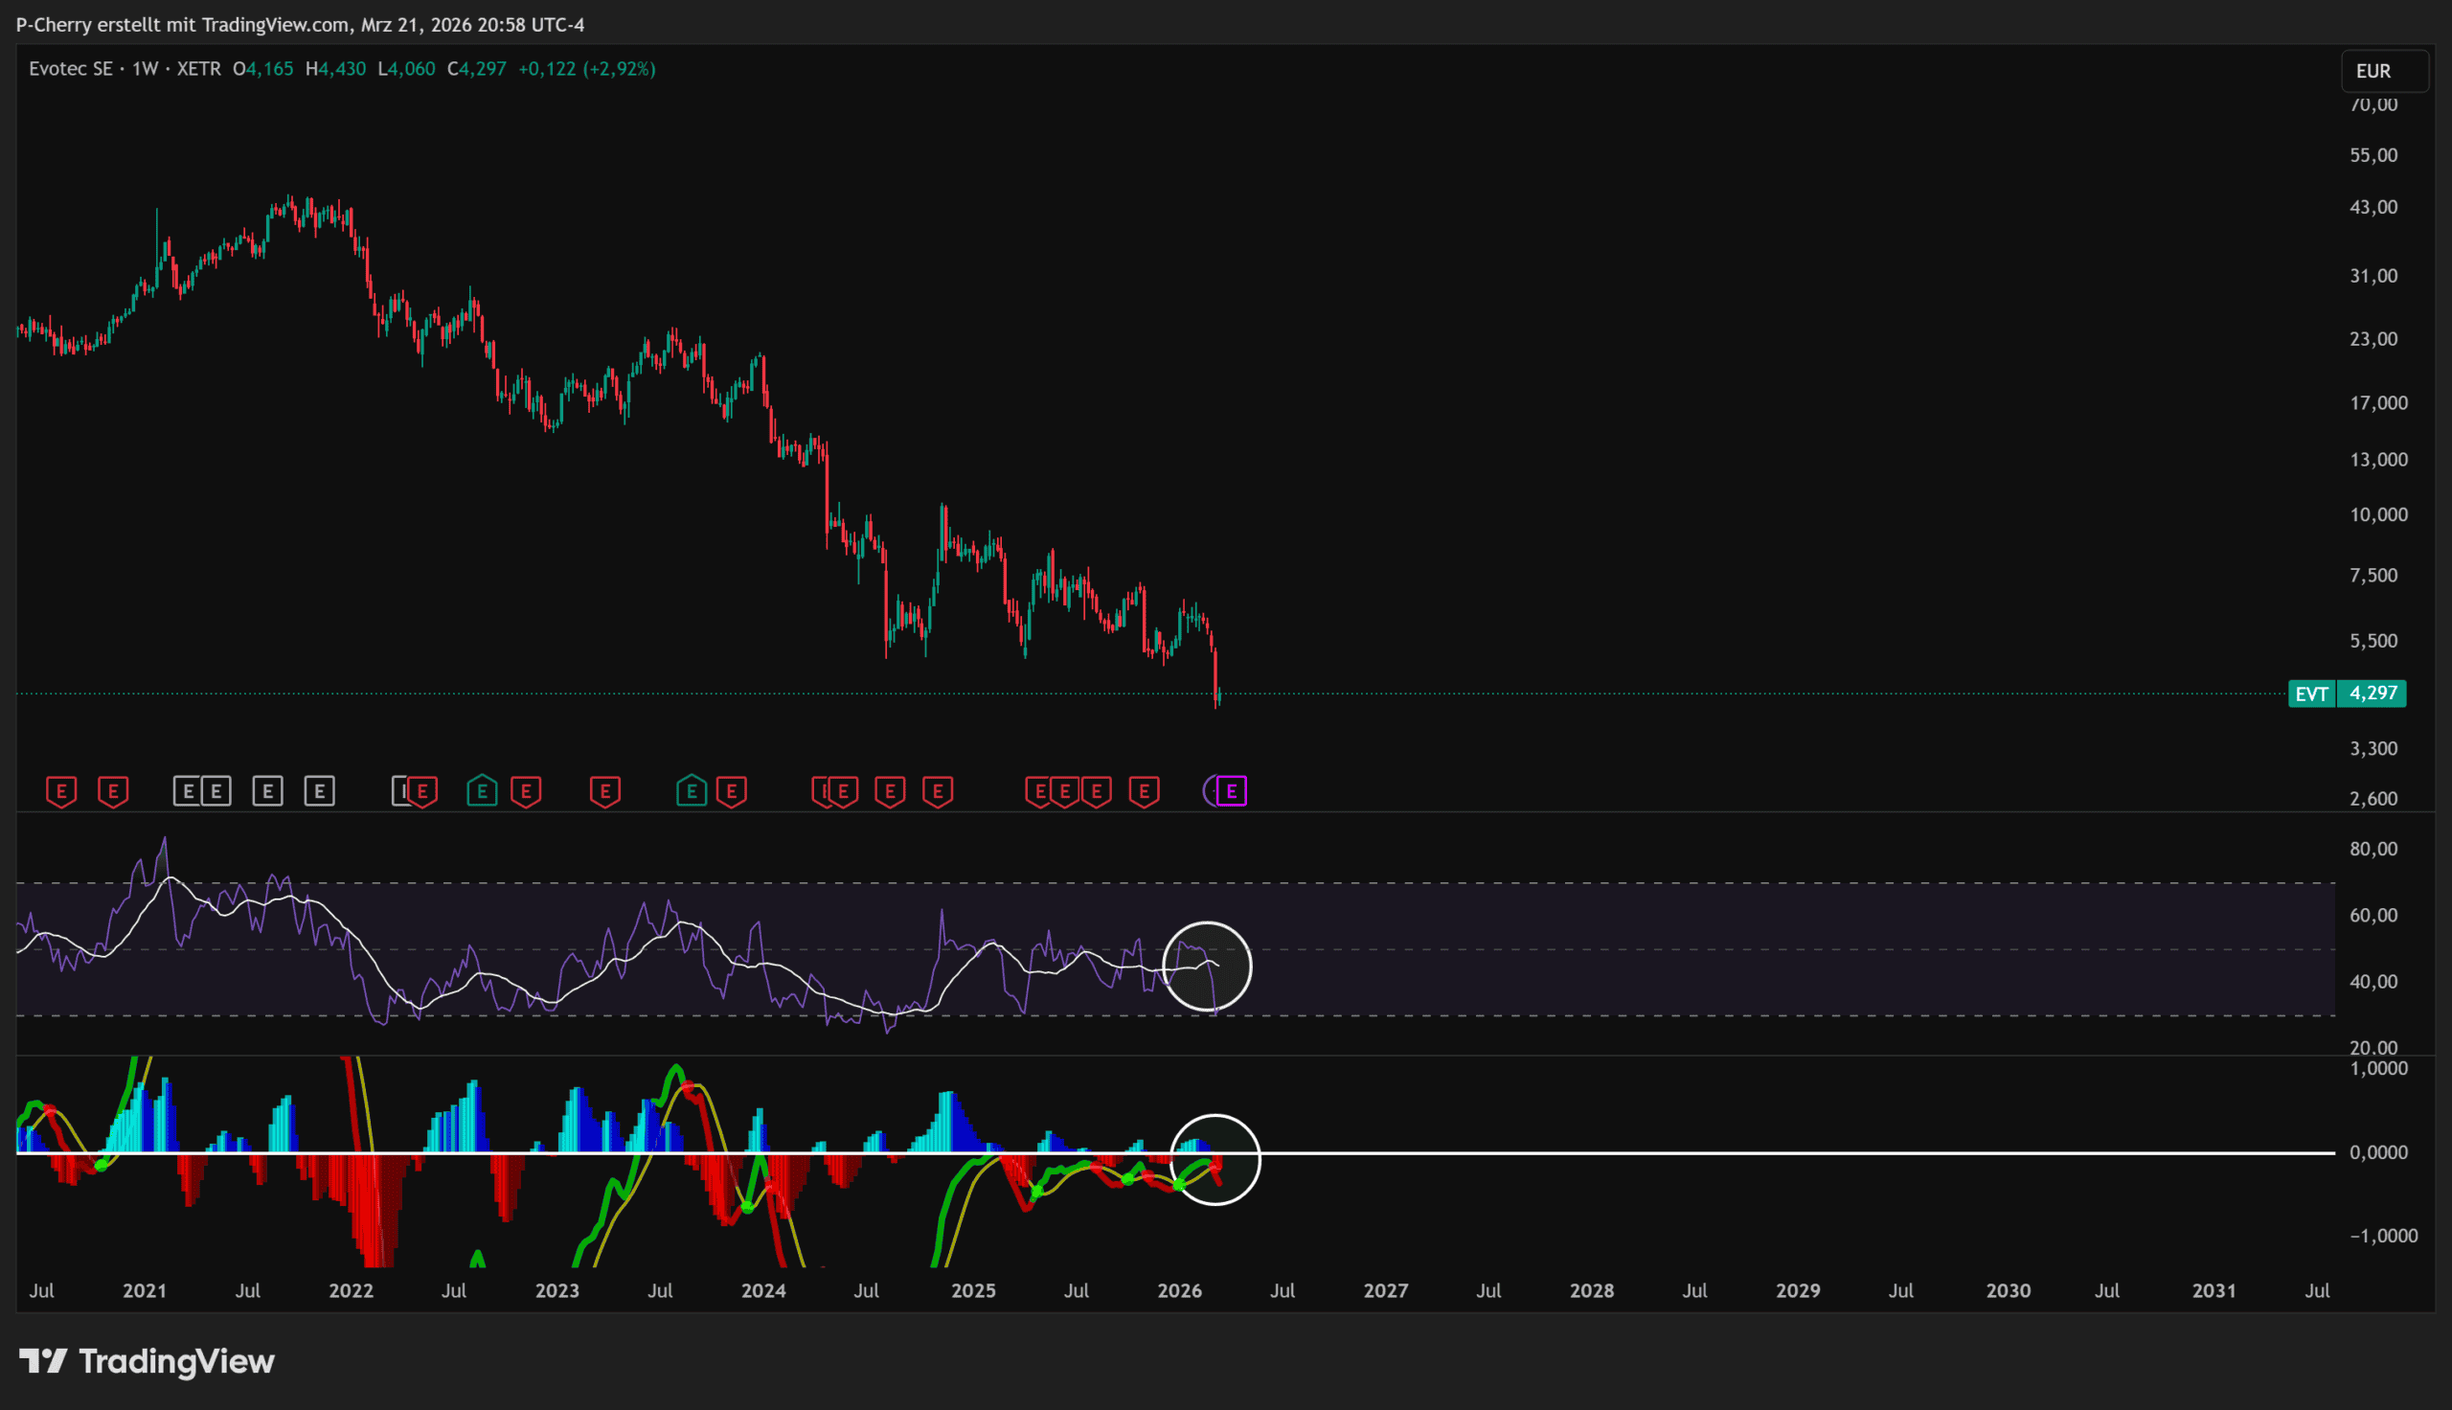
Task: Click the green earnings marker after Jul 2023
Action: pyautogui.click(x=692, y=791)
